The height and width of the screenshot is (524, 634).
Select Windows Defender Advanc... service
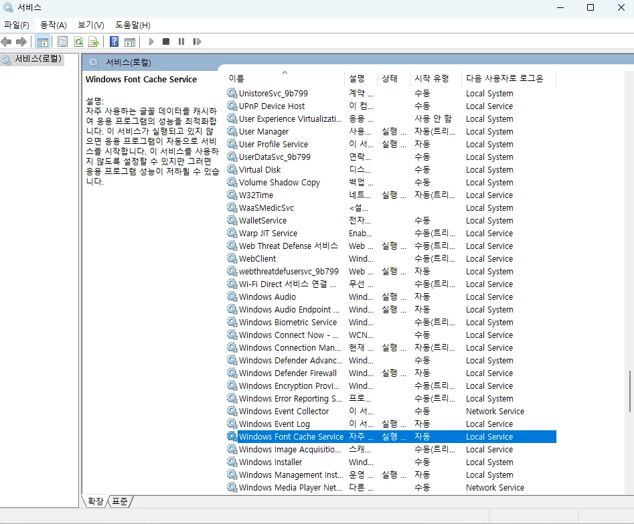pyautogui.click(x=391, y=360)
